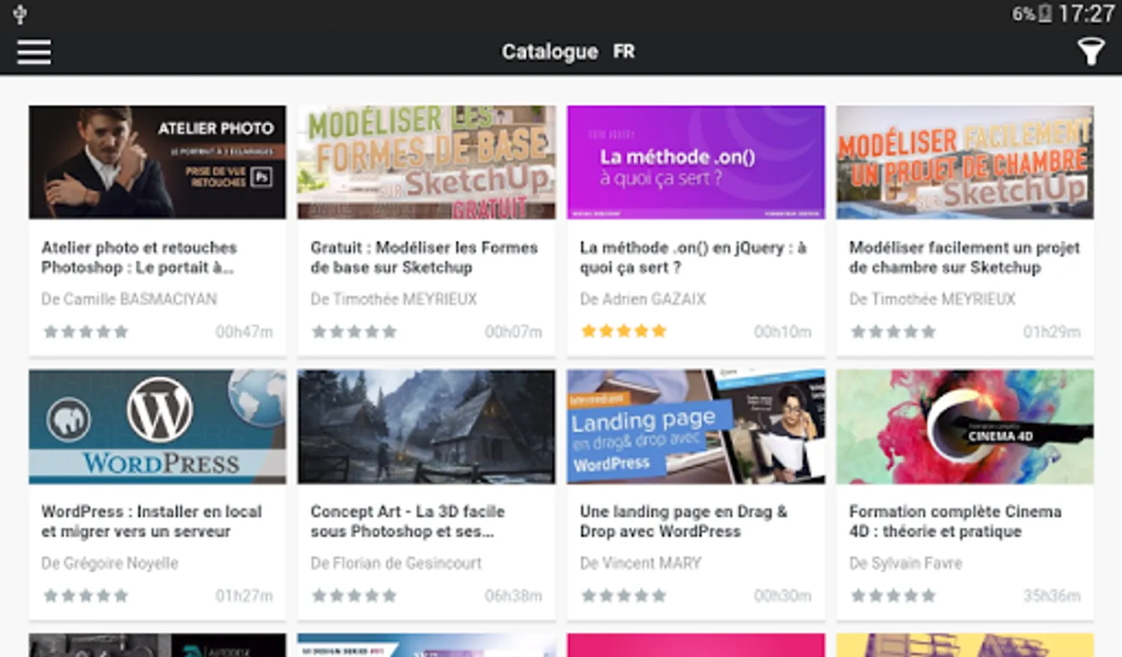
Task: Click star rating of landing page course
Action: (624, 596)
